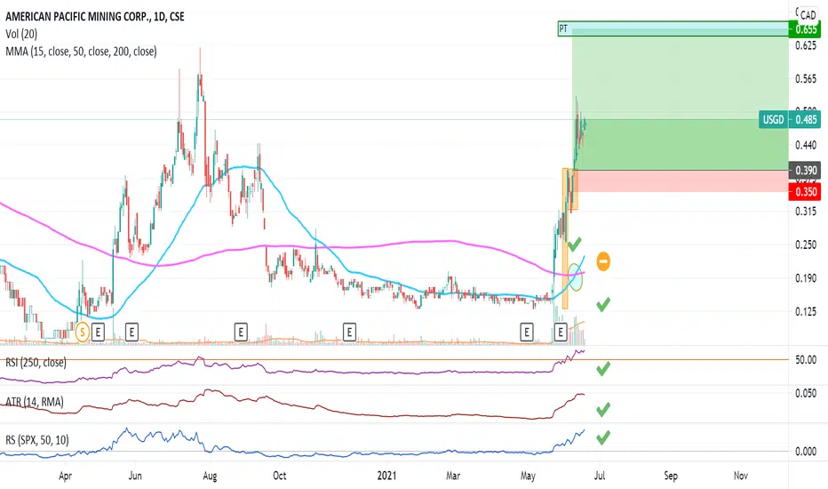Open the E earnings marker dated late April 2021
This screenshot has height=489, width=828.
(x=527, y=333)
